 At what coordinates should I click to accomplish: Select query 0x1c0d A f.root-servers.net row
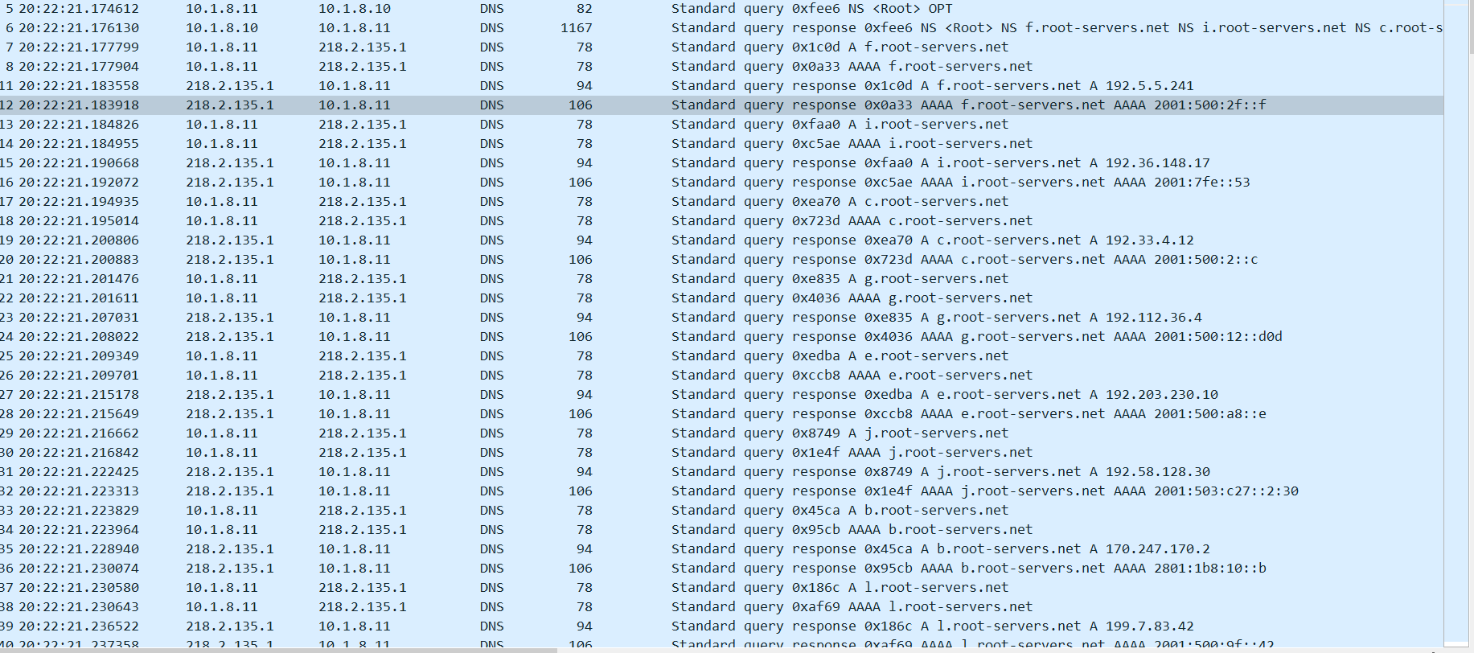pos(721,47)
